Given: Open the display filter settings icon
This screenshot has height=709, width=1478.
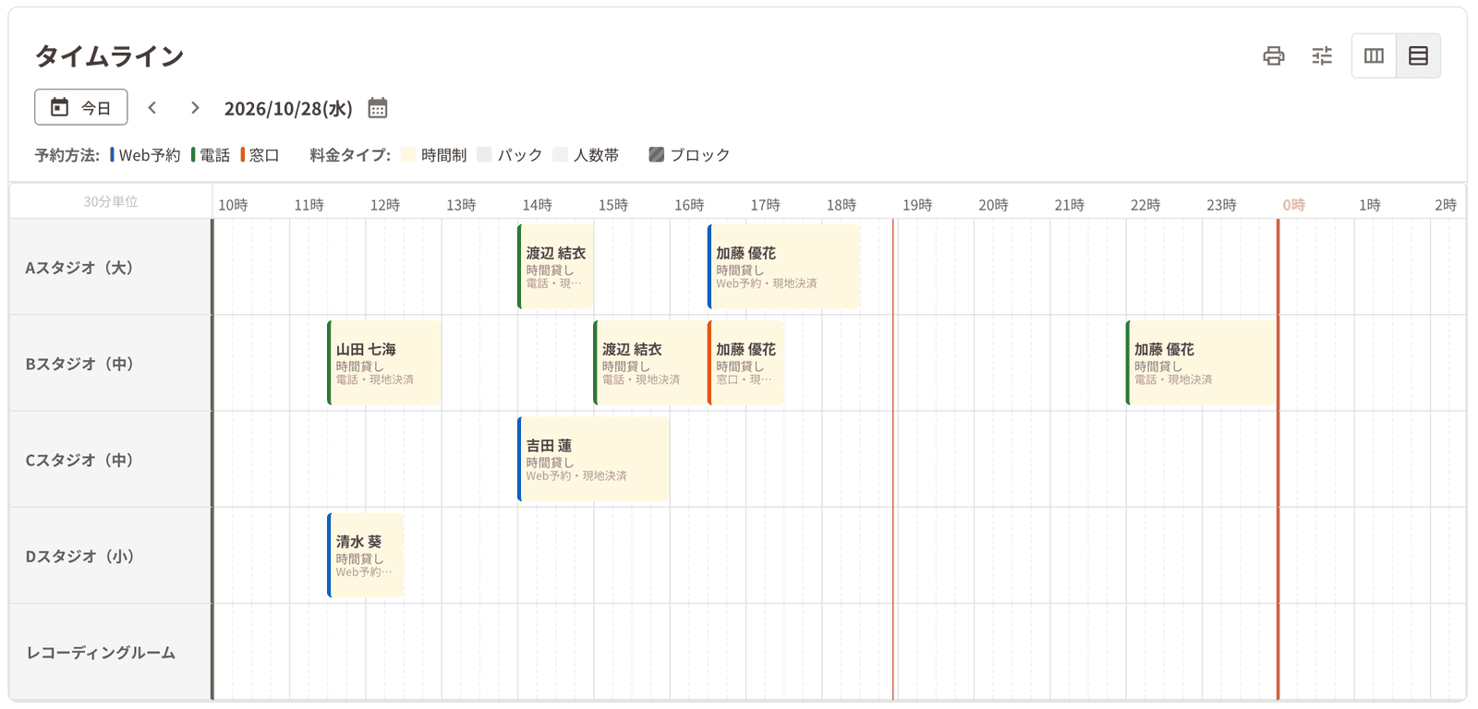Looking at the screenshot, I should [1322, 56].
